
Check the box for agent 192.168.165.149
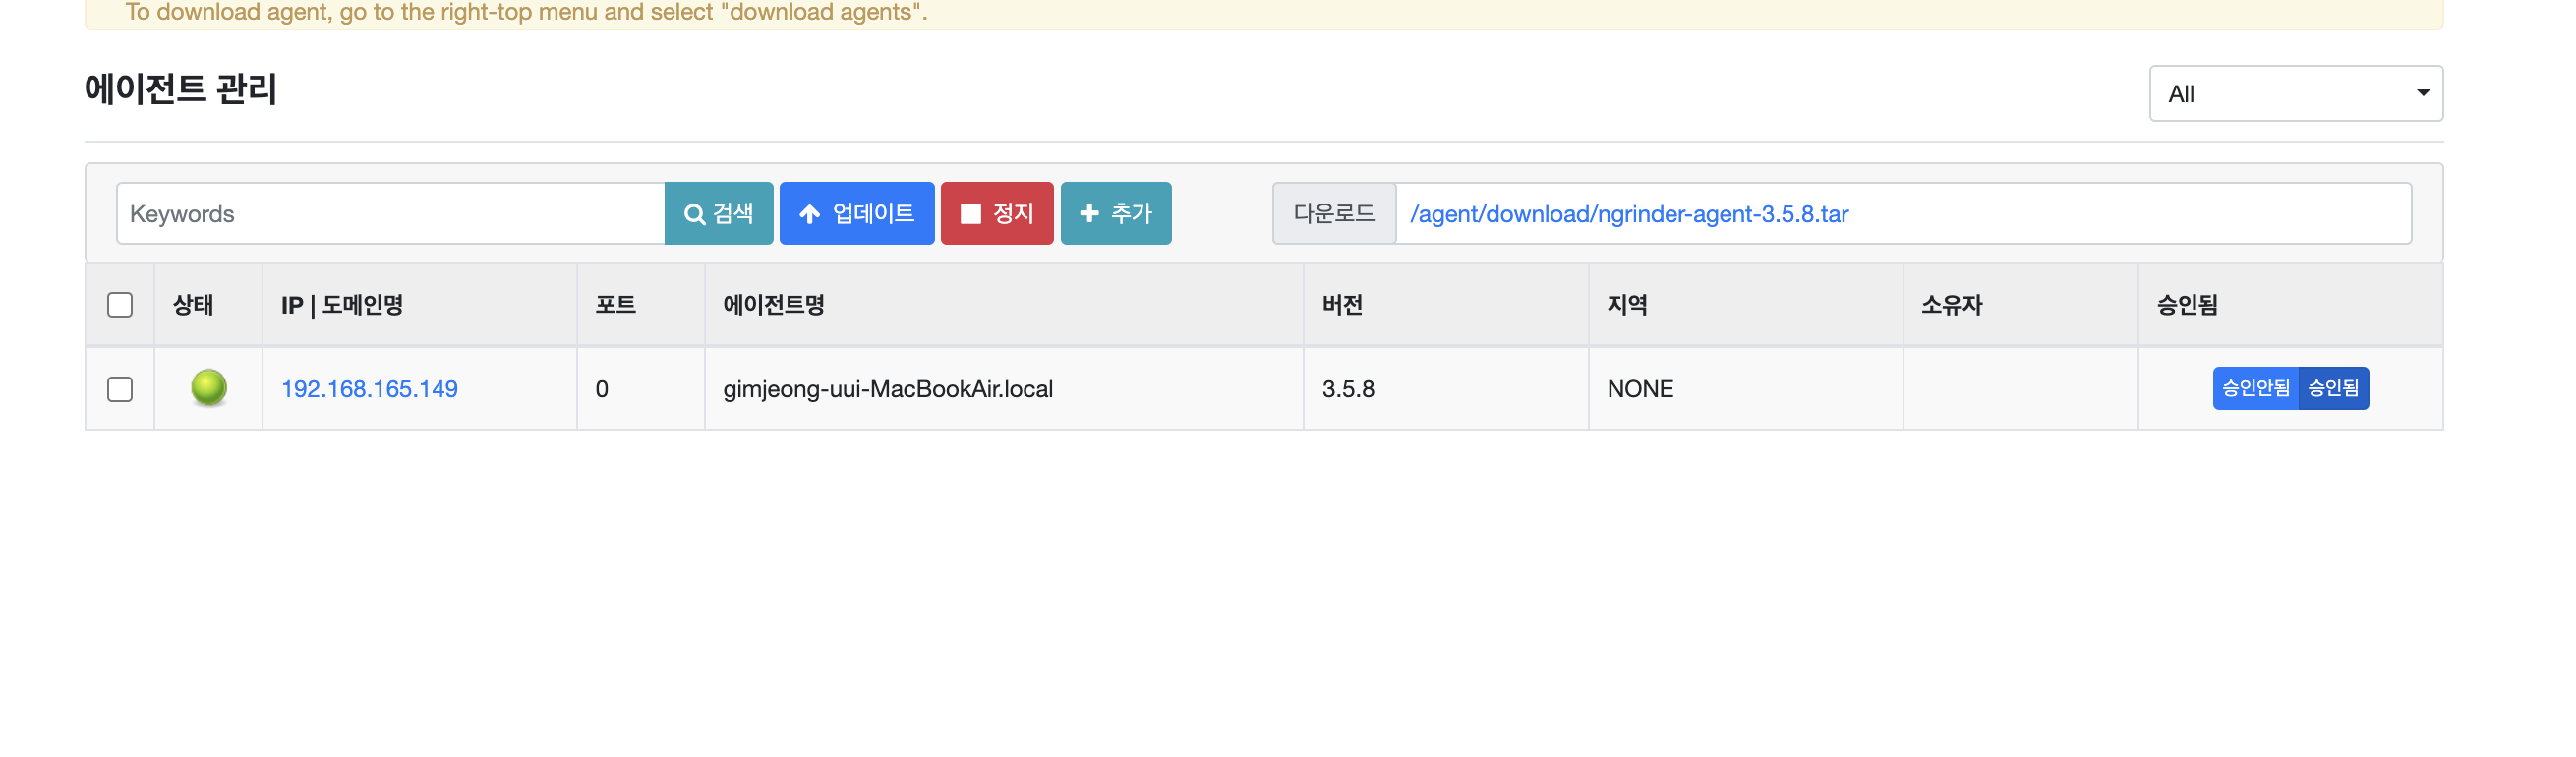click(x=120, y=389)
